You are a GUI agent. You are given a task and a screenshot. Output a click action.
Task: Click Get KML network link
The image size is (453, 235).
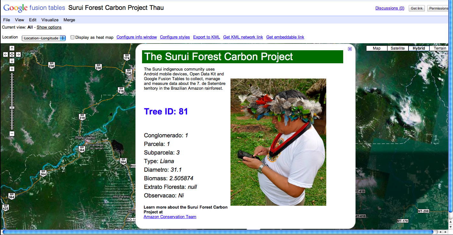(243, 37)
